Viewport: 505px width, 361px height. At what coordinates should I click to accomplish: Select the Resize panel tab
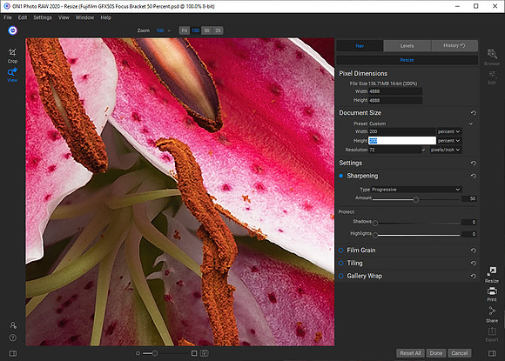coord(407,60)
